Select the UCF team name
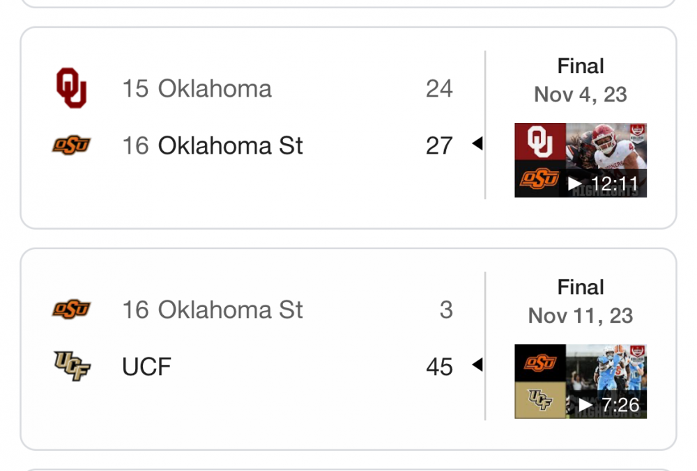697x471 pixels. (x=147, y=367)
